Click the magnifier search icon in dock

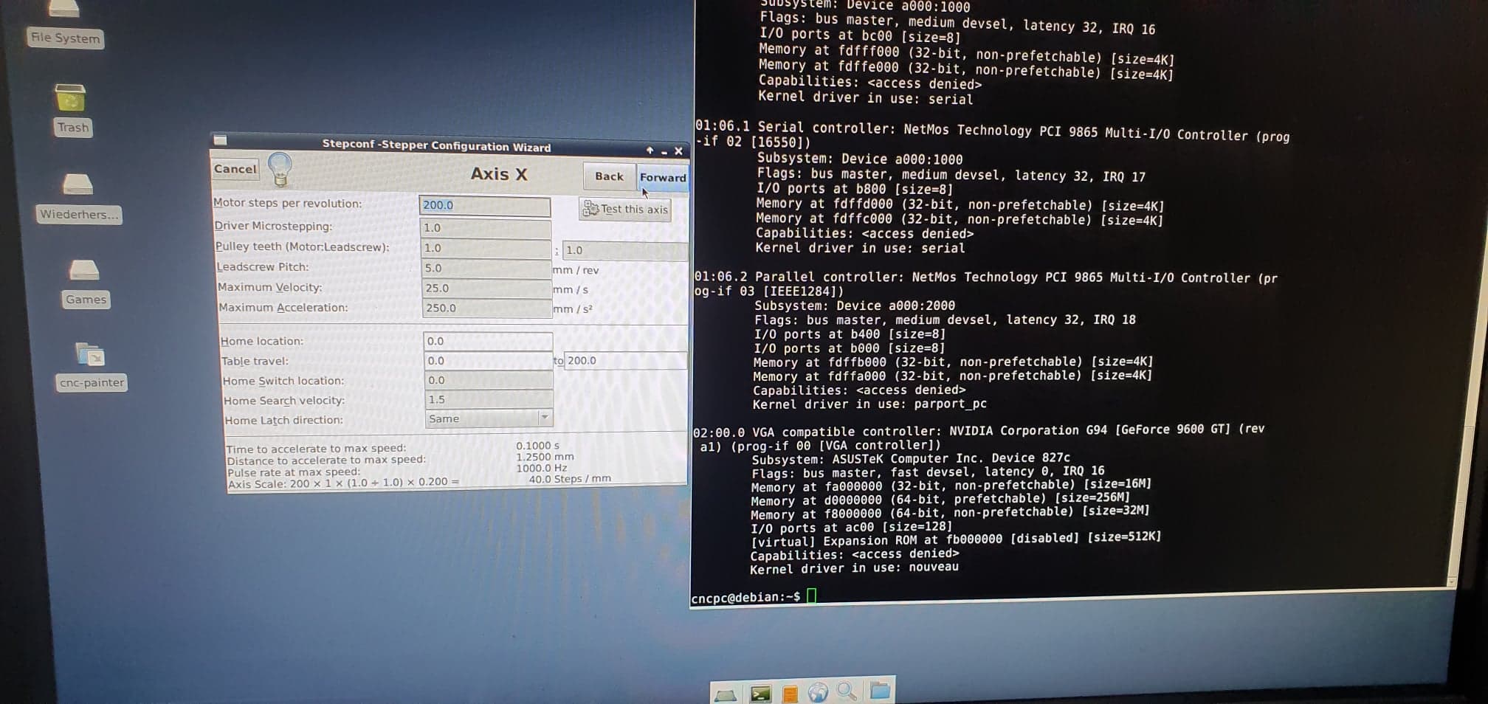[847, 691]
